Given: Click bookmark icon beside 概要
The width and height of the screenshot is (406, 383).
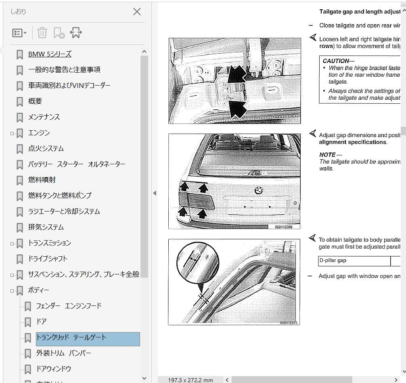Looking at the screenshot, I should [20, 102].
